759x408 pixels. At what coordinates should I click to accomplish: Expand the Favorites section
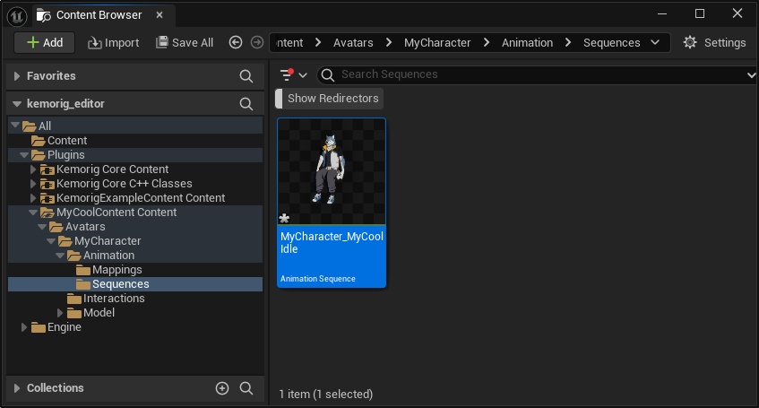click(17, 76)
